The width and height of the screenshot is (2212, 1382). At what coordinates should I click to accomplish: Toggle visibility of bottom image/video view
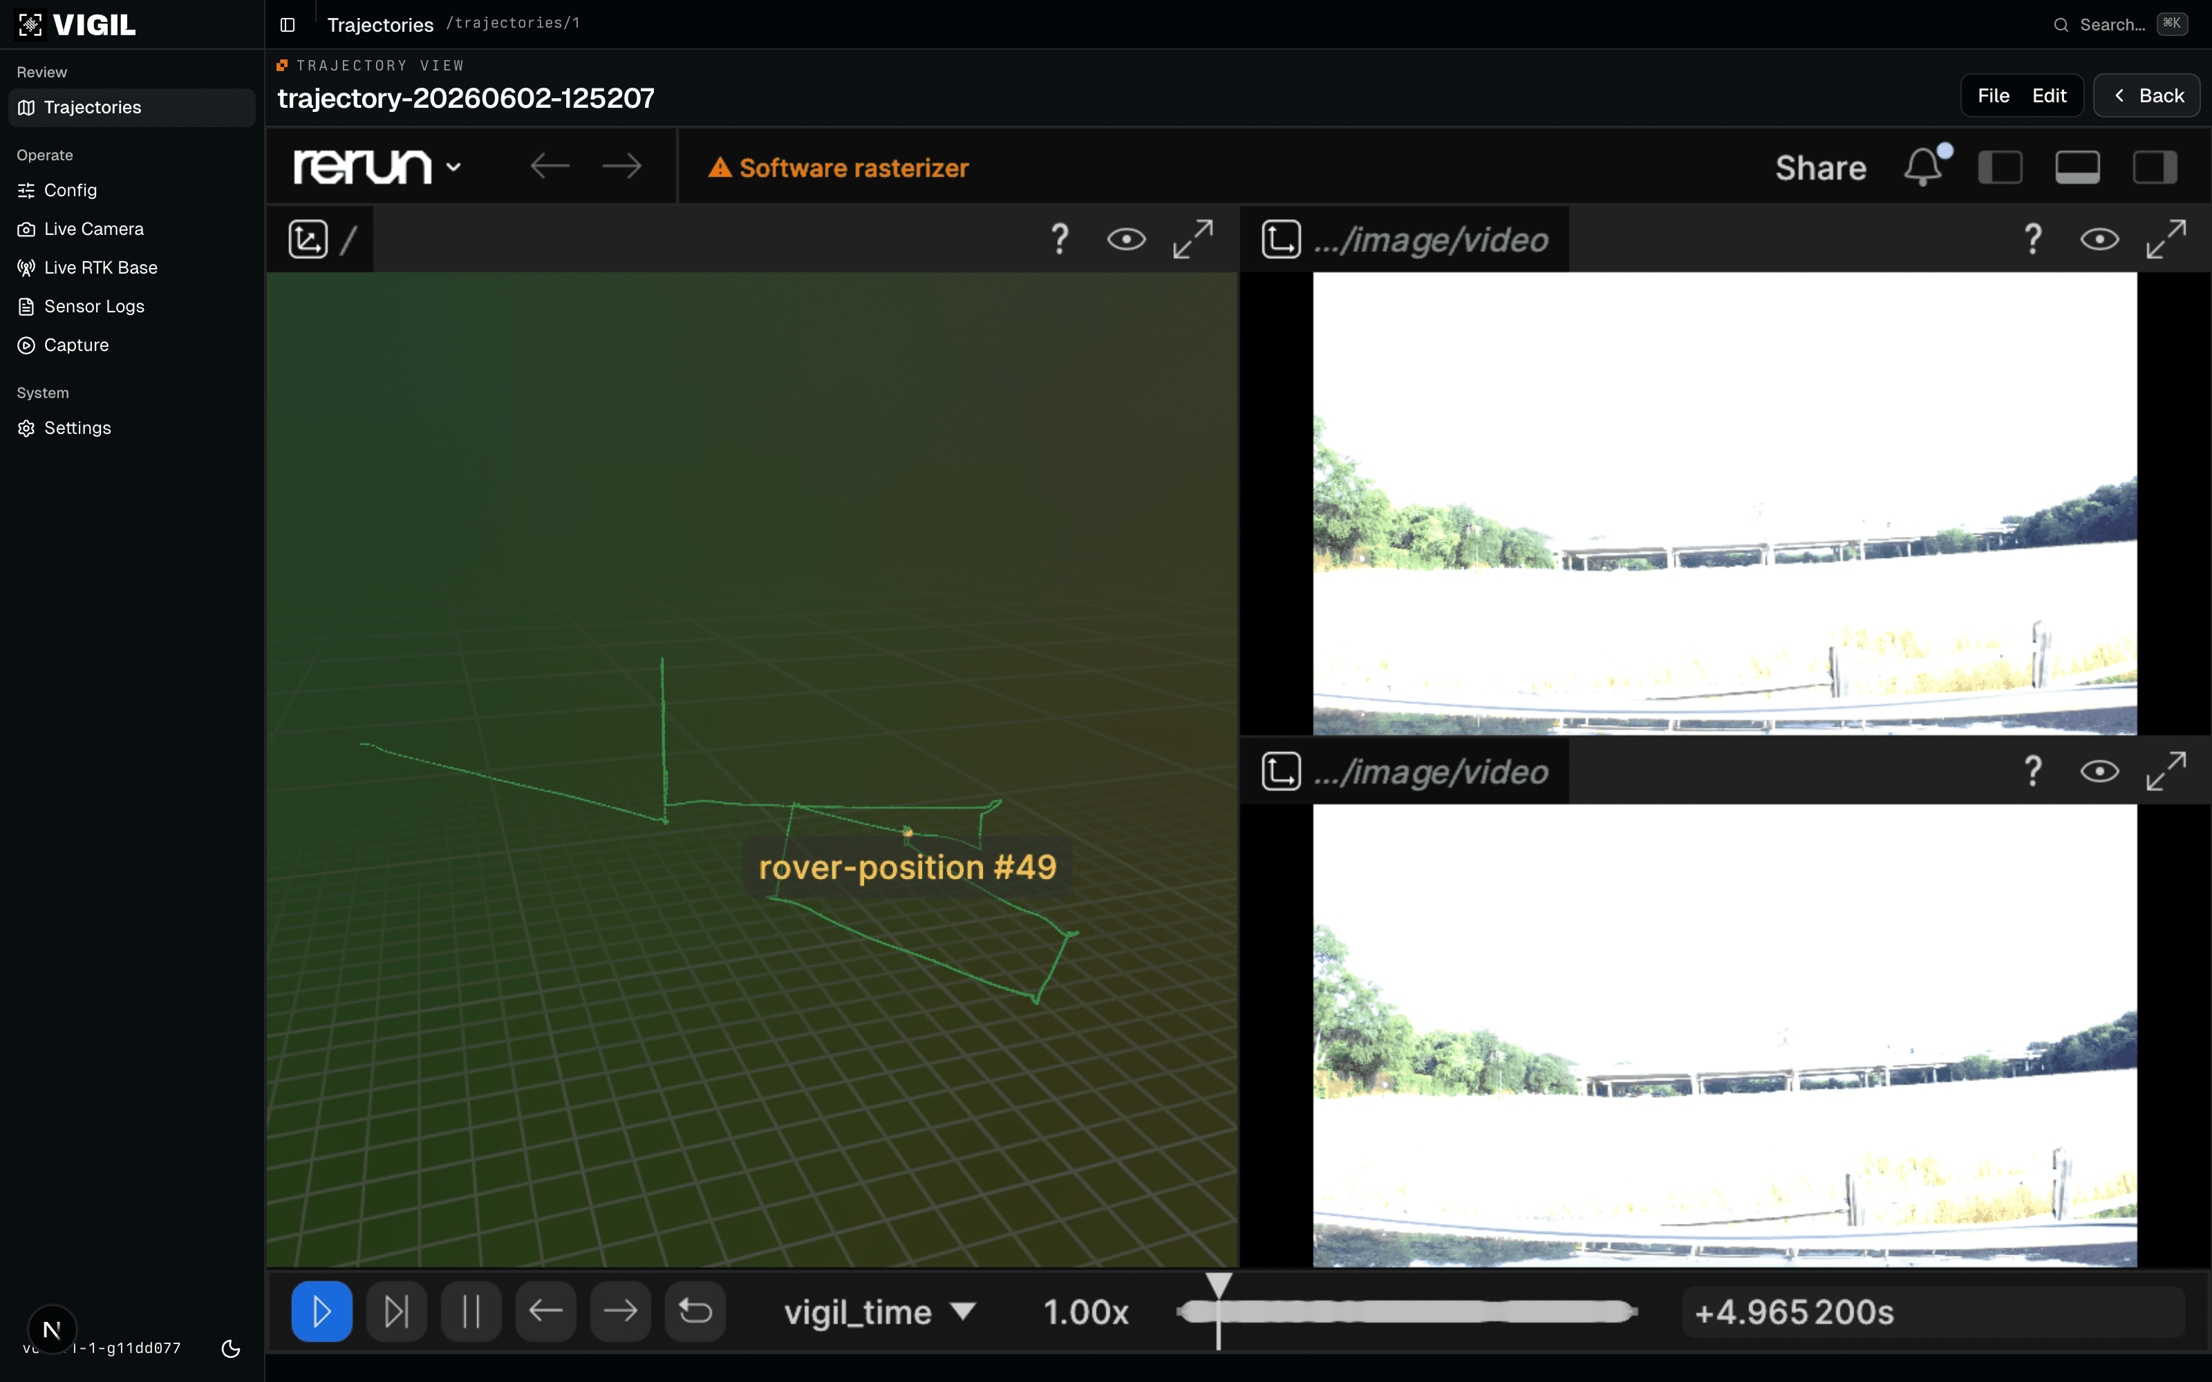coord(2099,771)
